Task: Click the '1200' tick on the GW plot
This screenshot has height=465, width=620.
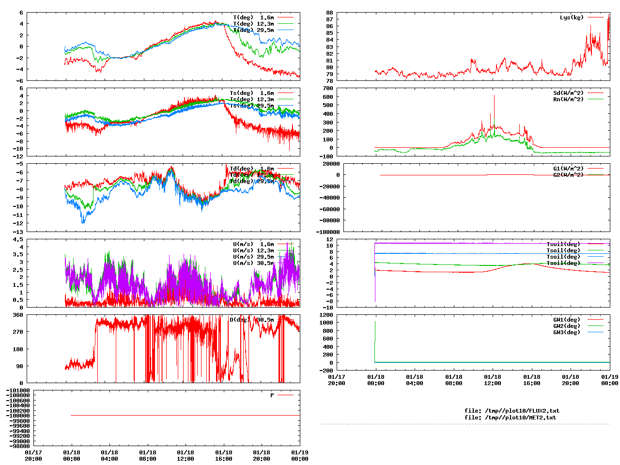Action: (x=326, y=315)
